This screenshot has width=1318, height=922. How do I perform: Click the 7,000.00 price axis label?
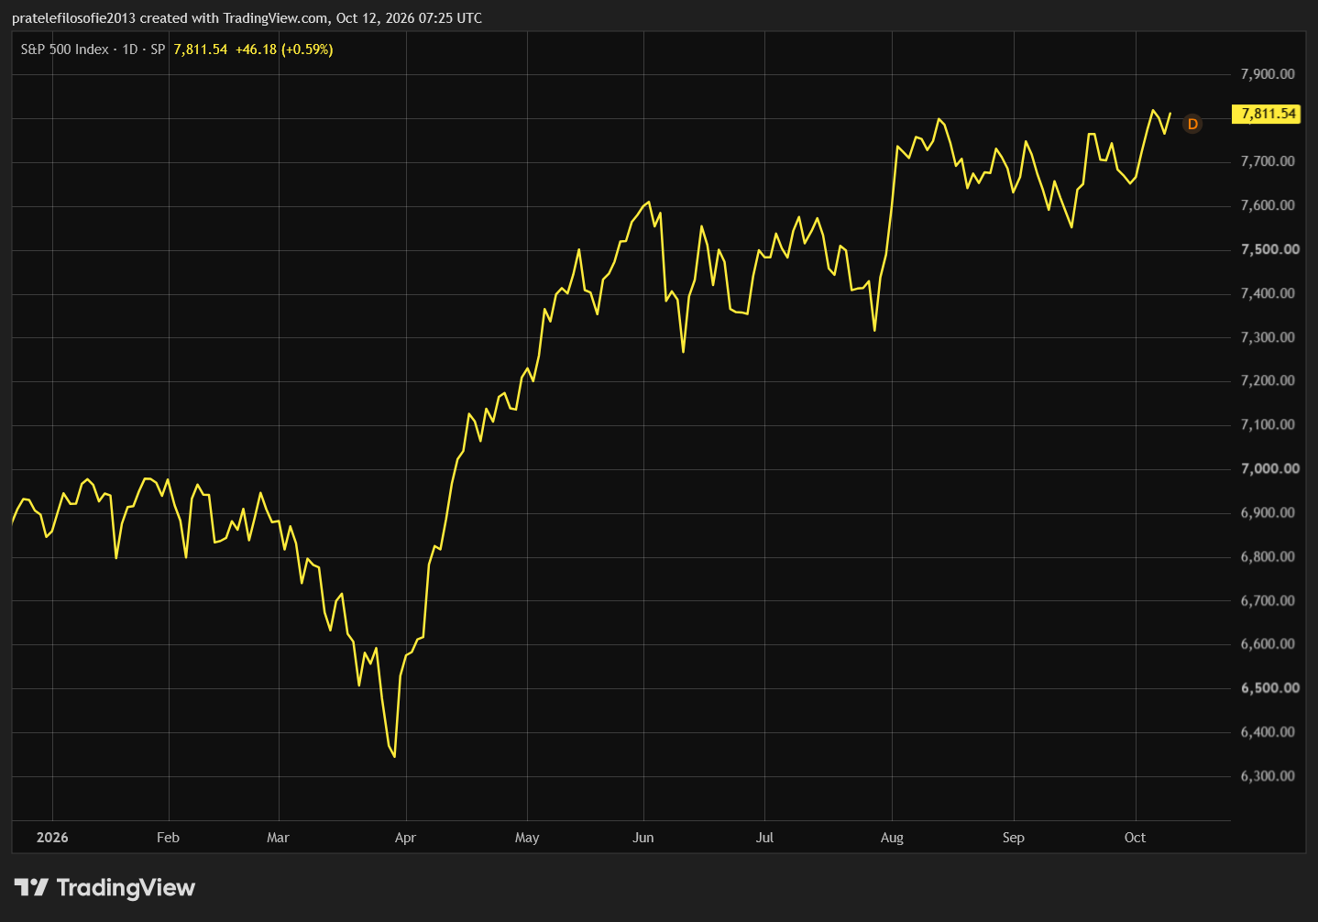click(1269, 468)
